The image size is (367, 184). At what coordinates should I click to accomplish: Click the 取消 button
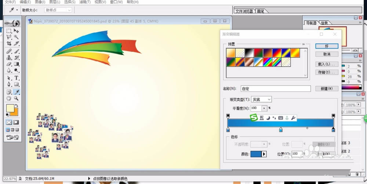click(327, 54)
